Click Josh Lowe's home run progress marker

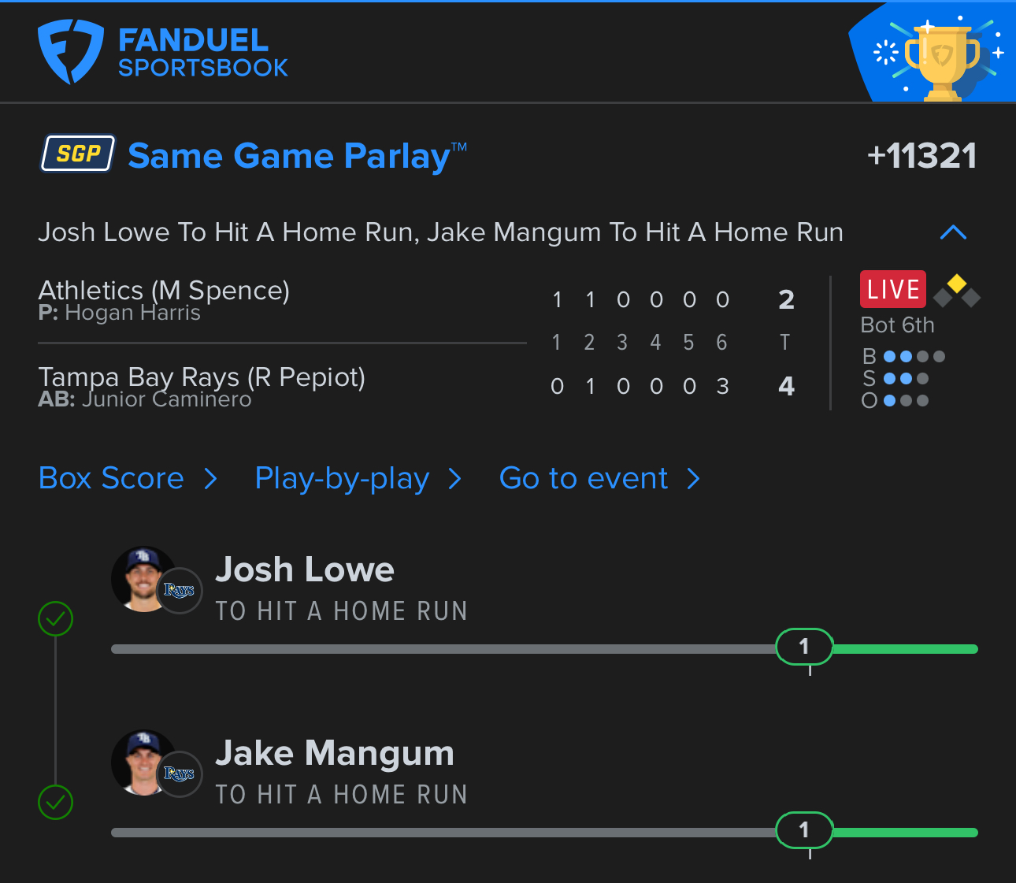[x=804, y=647]
